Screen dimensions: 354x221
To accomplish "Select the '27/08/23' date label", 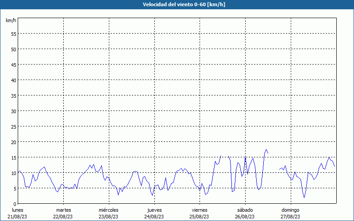I will pos(290,217).
